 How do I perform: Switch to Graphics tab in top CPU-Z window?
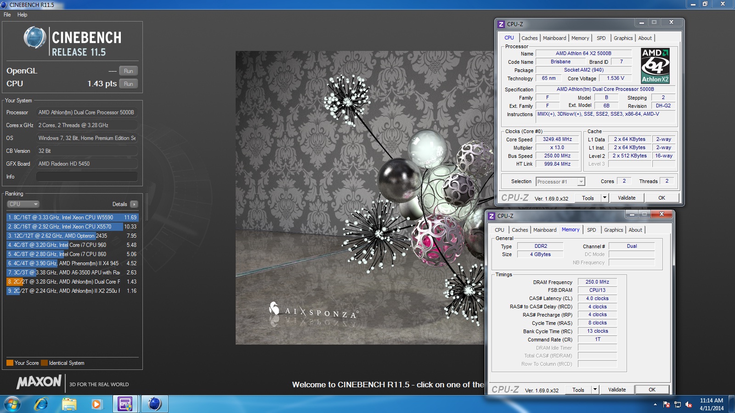click(623, 38)
